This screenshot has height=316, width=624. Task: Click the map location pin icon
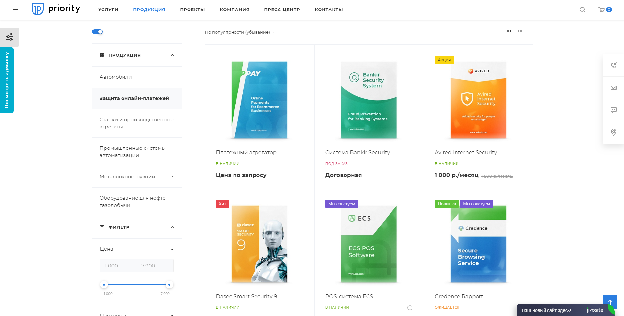(613, 132)
